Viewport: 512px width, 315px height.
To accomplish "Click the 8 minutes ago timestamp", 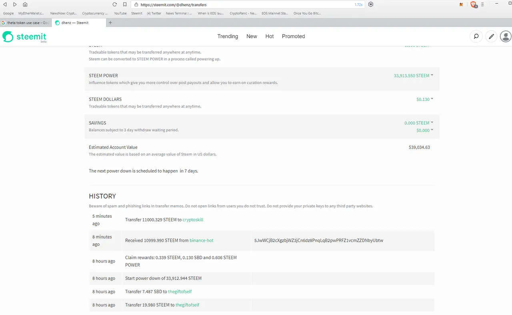I will (102, 241).
